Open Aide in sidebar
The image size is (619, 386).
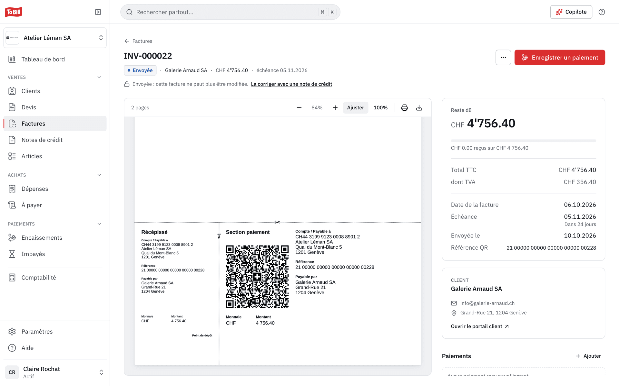tap(55, 348)
